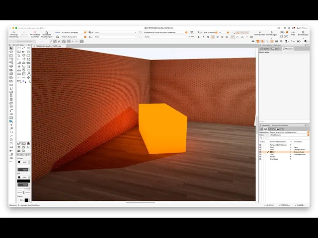
Task: Set text alignment to center
Action: coord(218,37)
